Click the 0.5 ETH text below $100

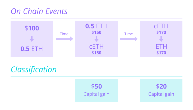point(32,49)
